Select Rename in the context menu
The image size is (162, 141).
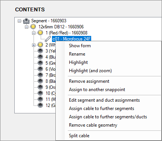[77, 54]
